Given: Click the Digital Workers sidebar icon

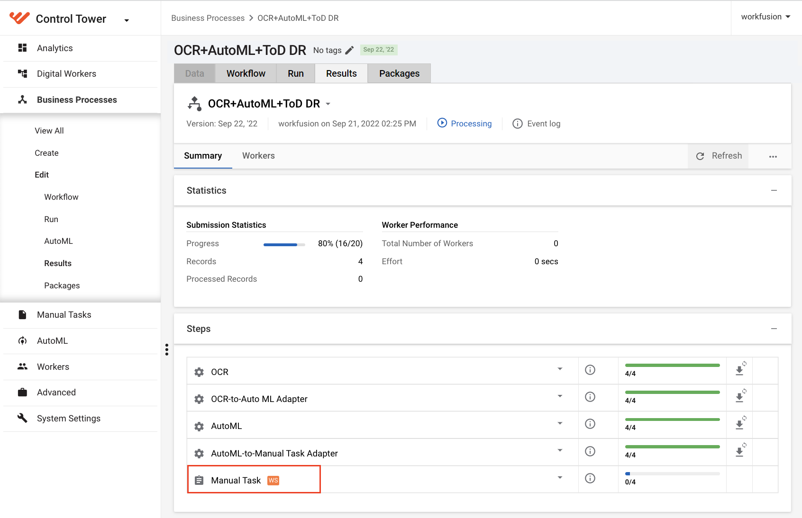Looking at the screenshot, I should click(x=22, y=73).
